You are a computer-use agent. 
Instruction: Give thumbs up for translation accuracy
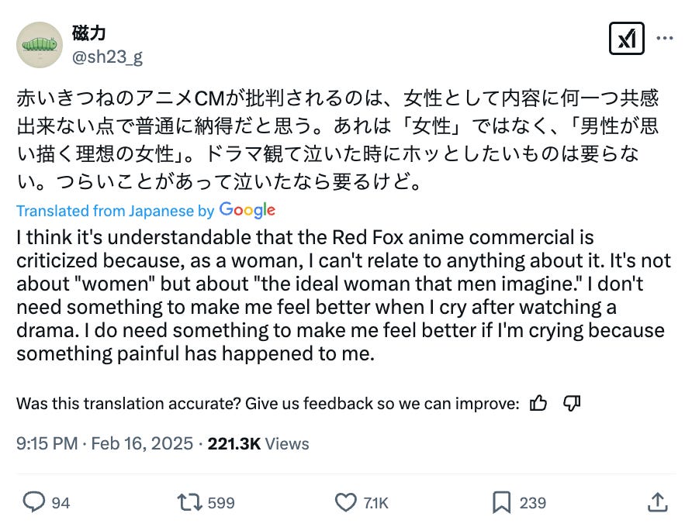(538, 403)
